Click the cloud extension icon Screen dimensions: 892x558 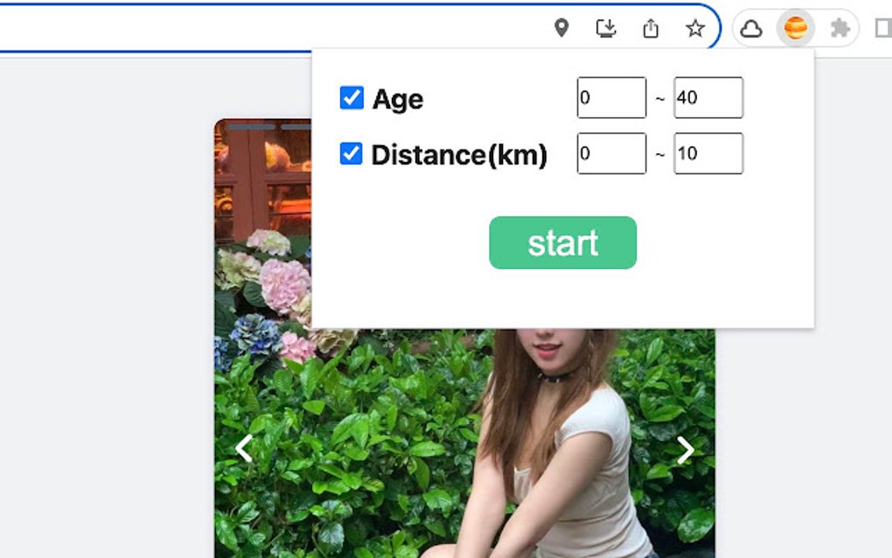pyautogui.click(x=752, y=27)
